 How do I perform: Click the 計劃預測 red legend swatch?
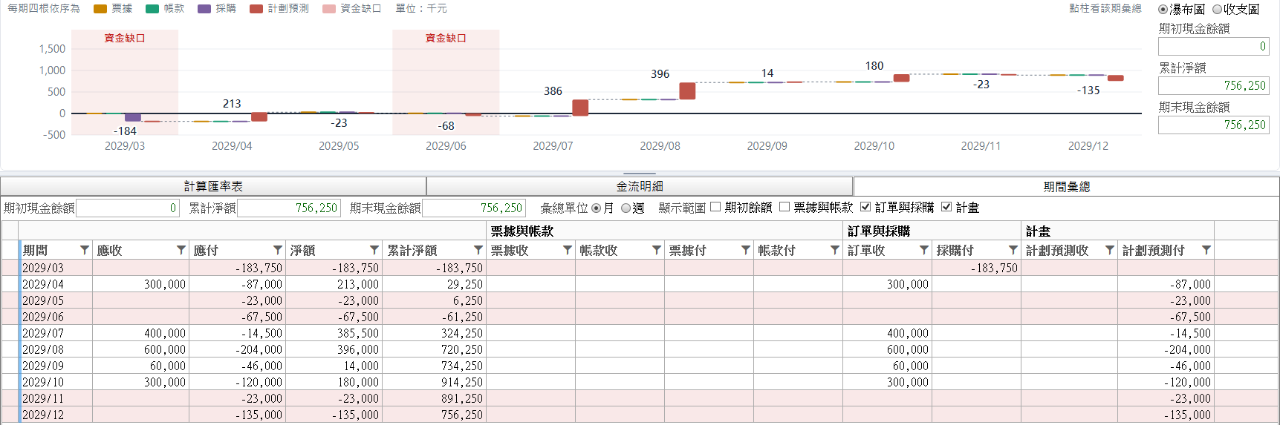click(256, 9)
